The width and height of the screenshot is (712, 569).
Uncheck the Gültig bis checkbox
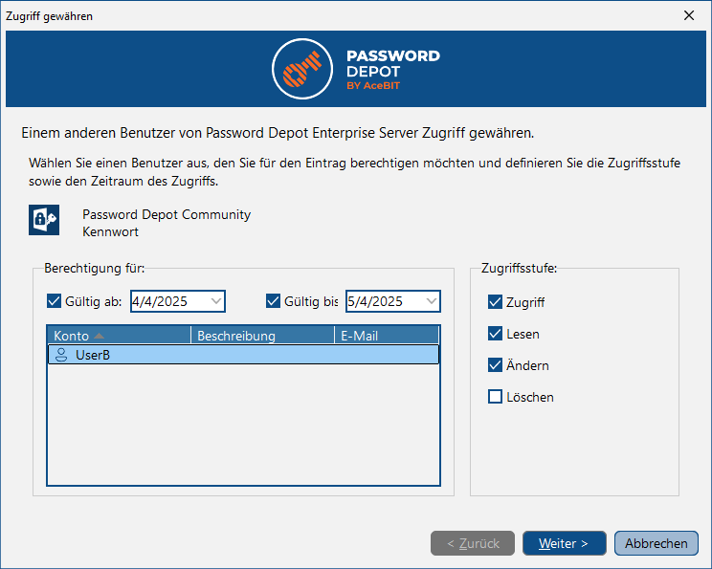[x=273, y=301]
